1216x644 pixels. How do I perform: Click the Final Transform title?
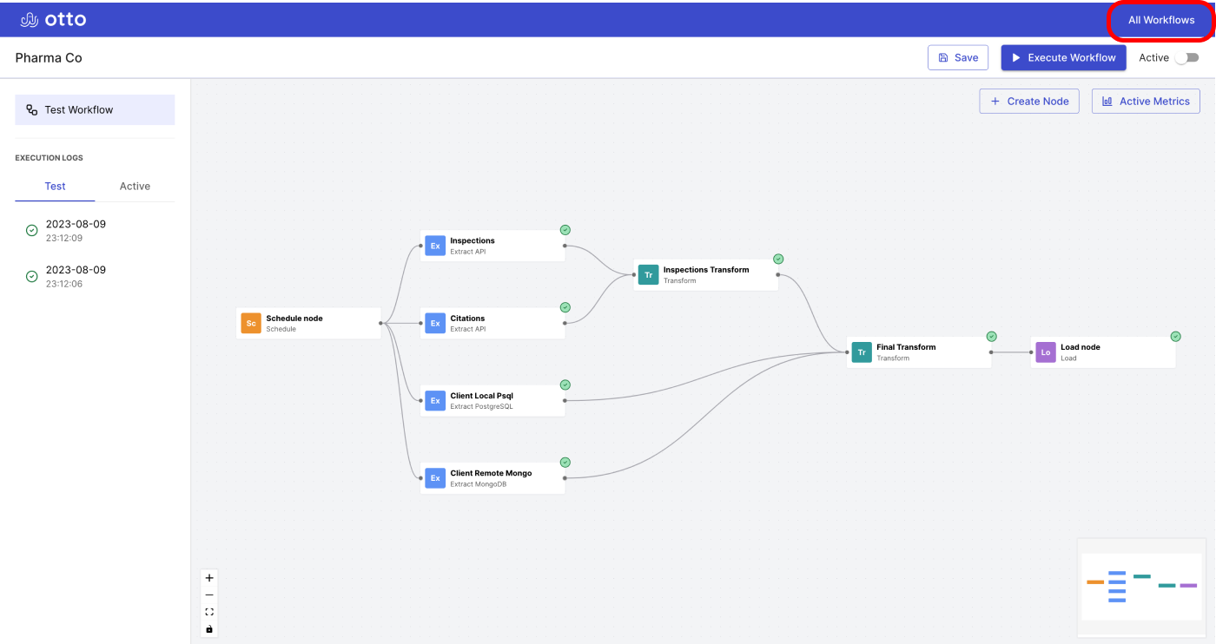point(906,347)
